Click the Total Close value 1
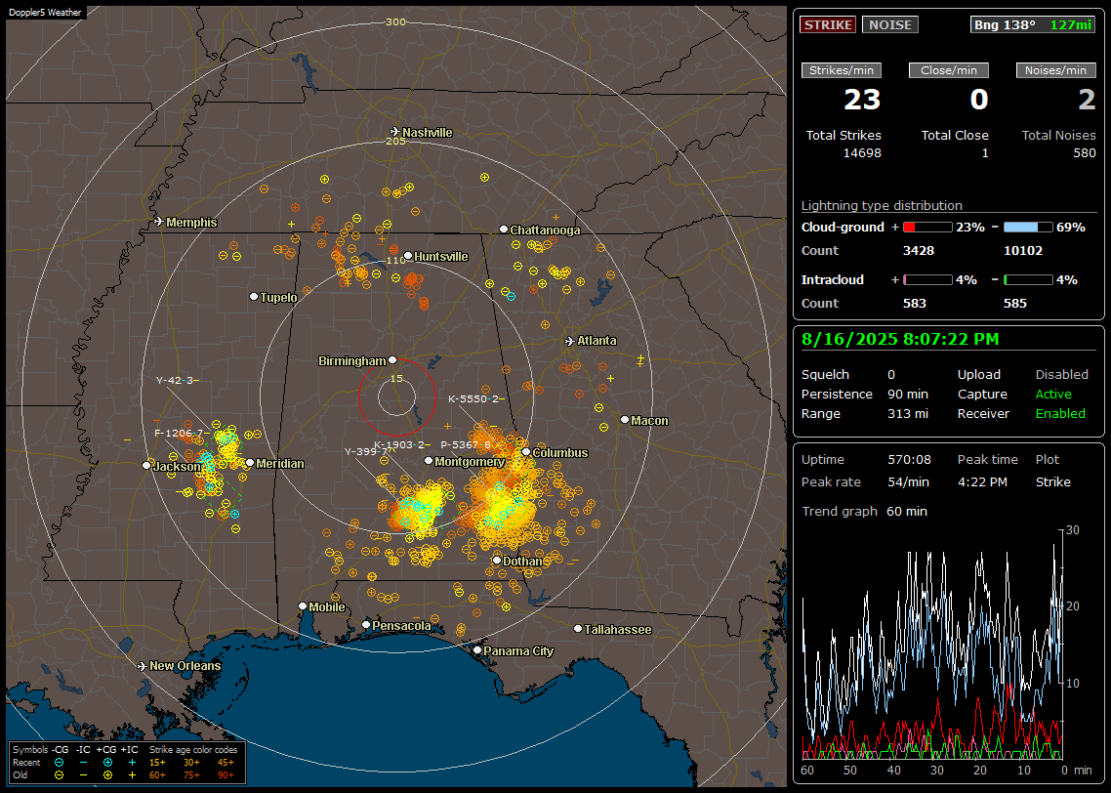This screenshot has width=1111, height=793. pyautogui.click(x=985, y=153)
